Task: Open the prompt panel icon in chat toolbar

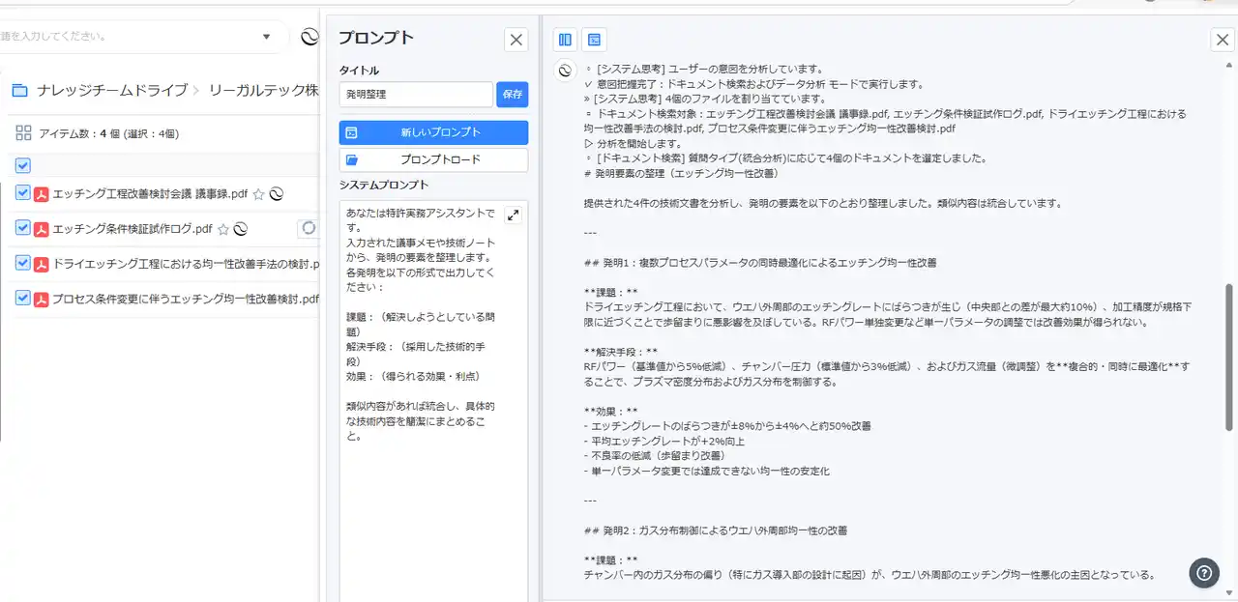Action: [x=595, y=40]
